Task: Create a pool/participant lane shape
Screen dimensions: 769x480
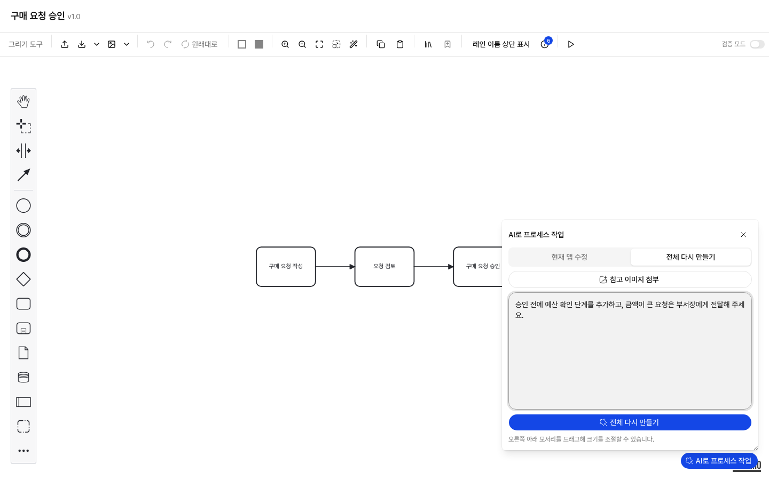Action: click(23, 402)
